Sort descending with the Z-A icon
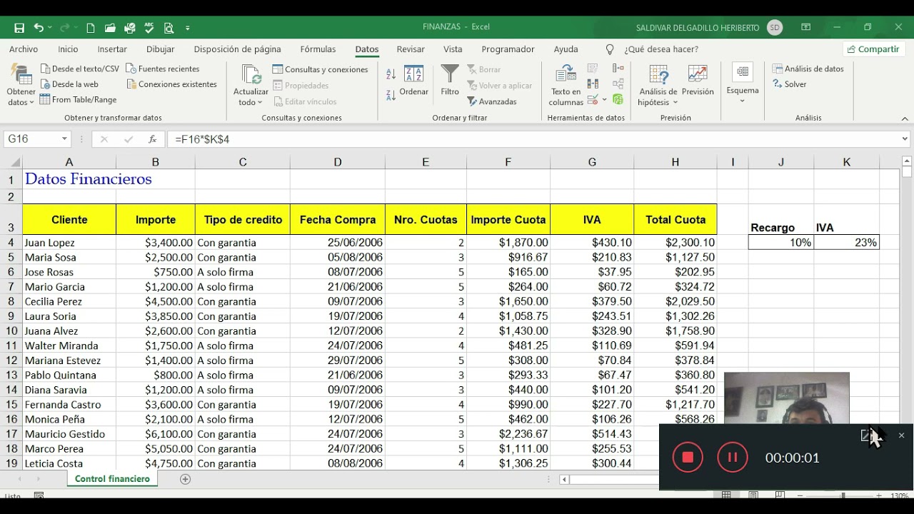This screenshot has width=914, height=514. 391,94
